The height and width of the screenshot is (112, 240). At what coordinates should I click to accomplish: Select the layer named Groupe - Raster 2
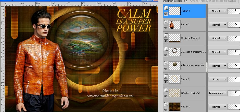pyautogui.click(x=190, y=93)
